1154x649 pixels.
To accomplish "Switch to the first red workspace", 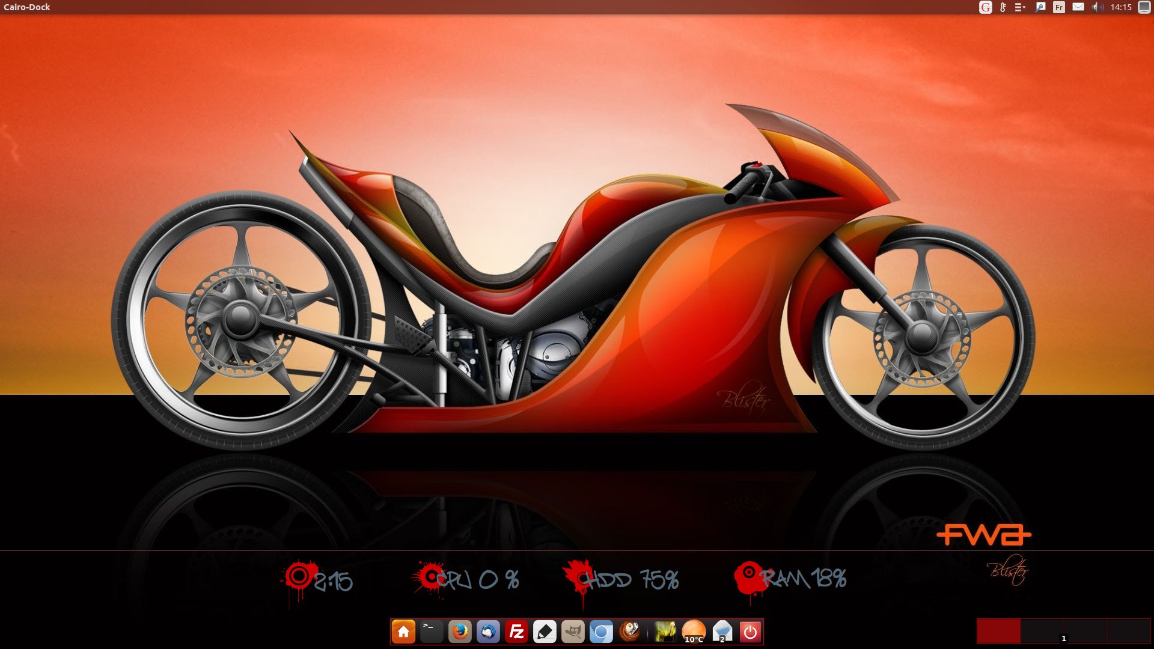I will pos(998,631).
